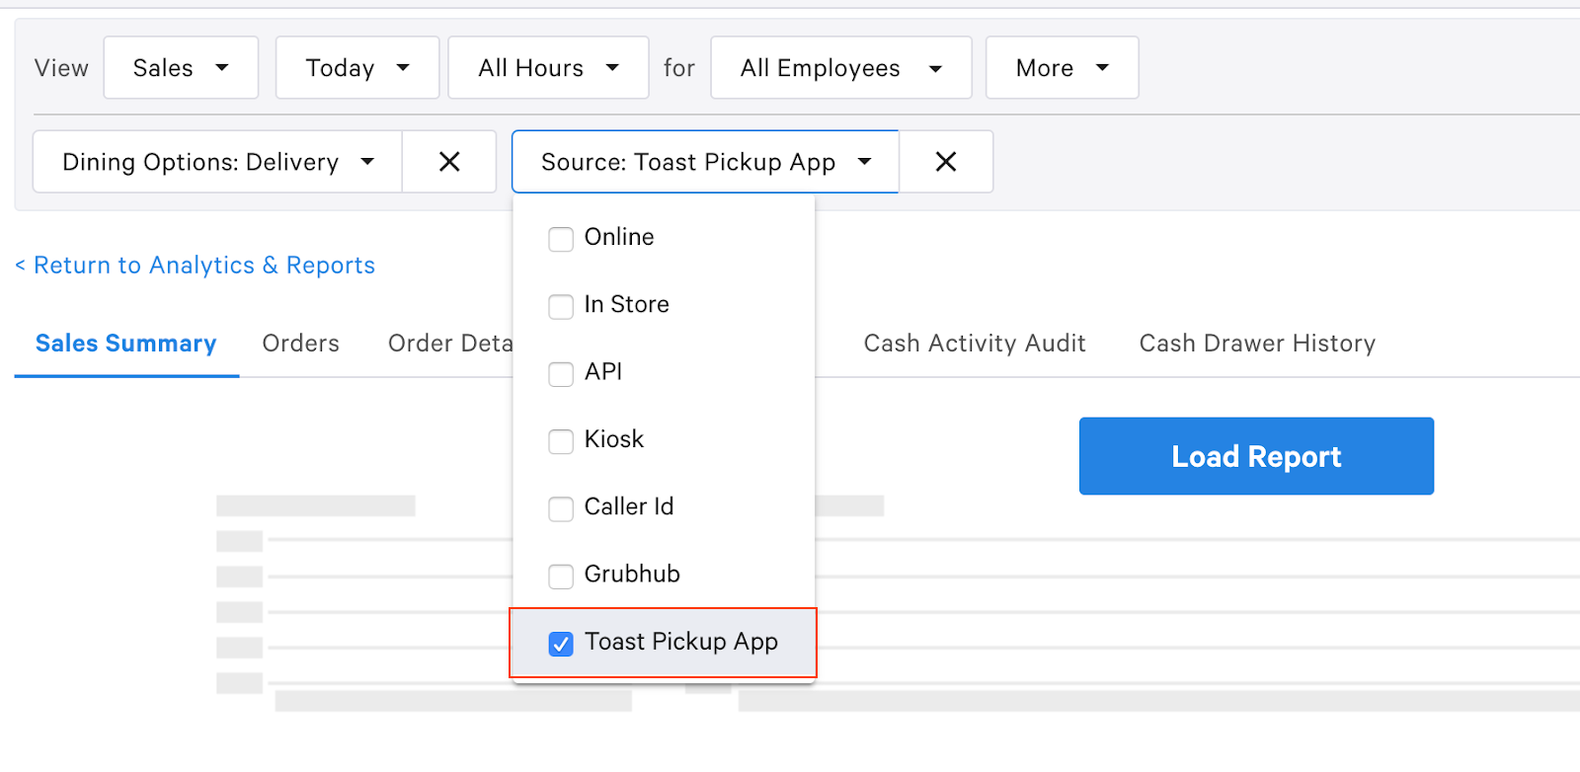
Task: Open the More filters dropdown
Action: tap(1062, 68)
